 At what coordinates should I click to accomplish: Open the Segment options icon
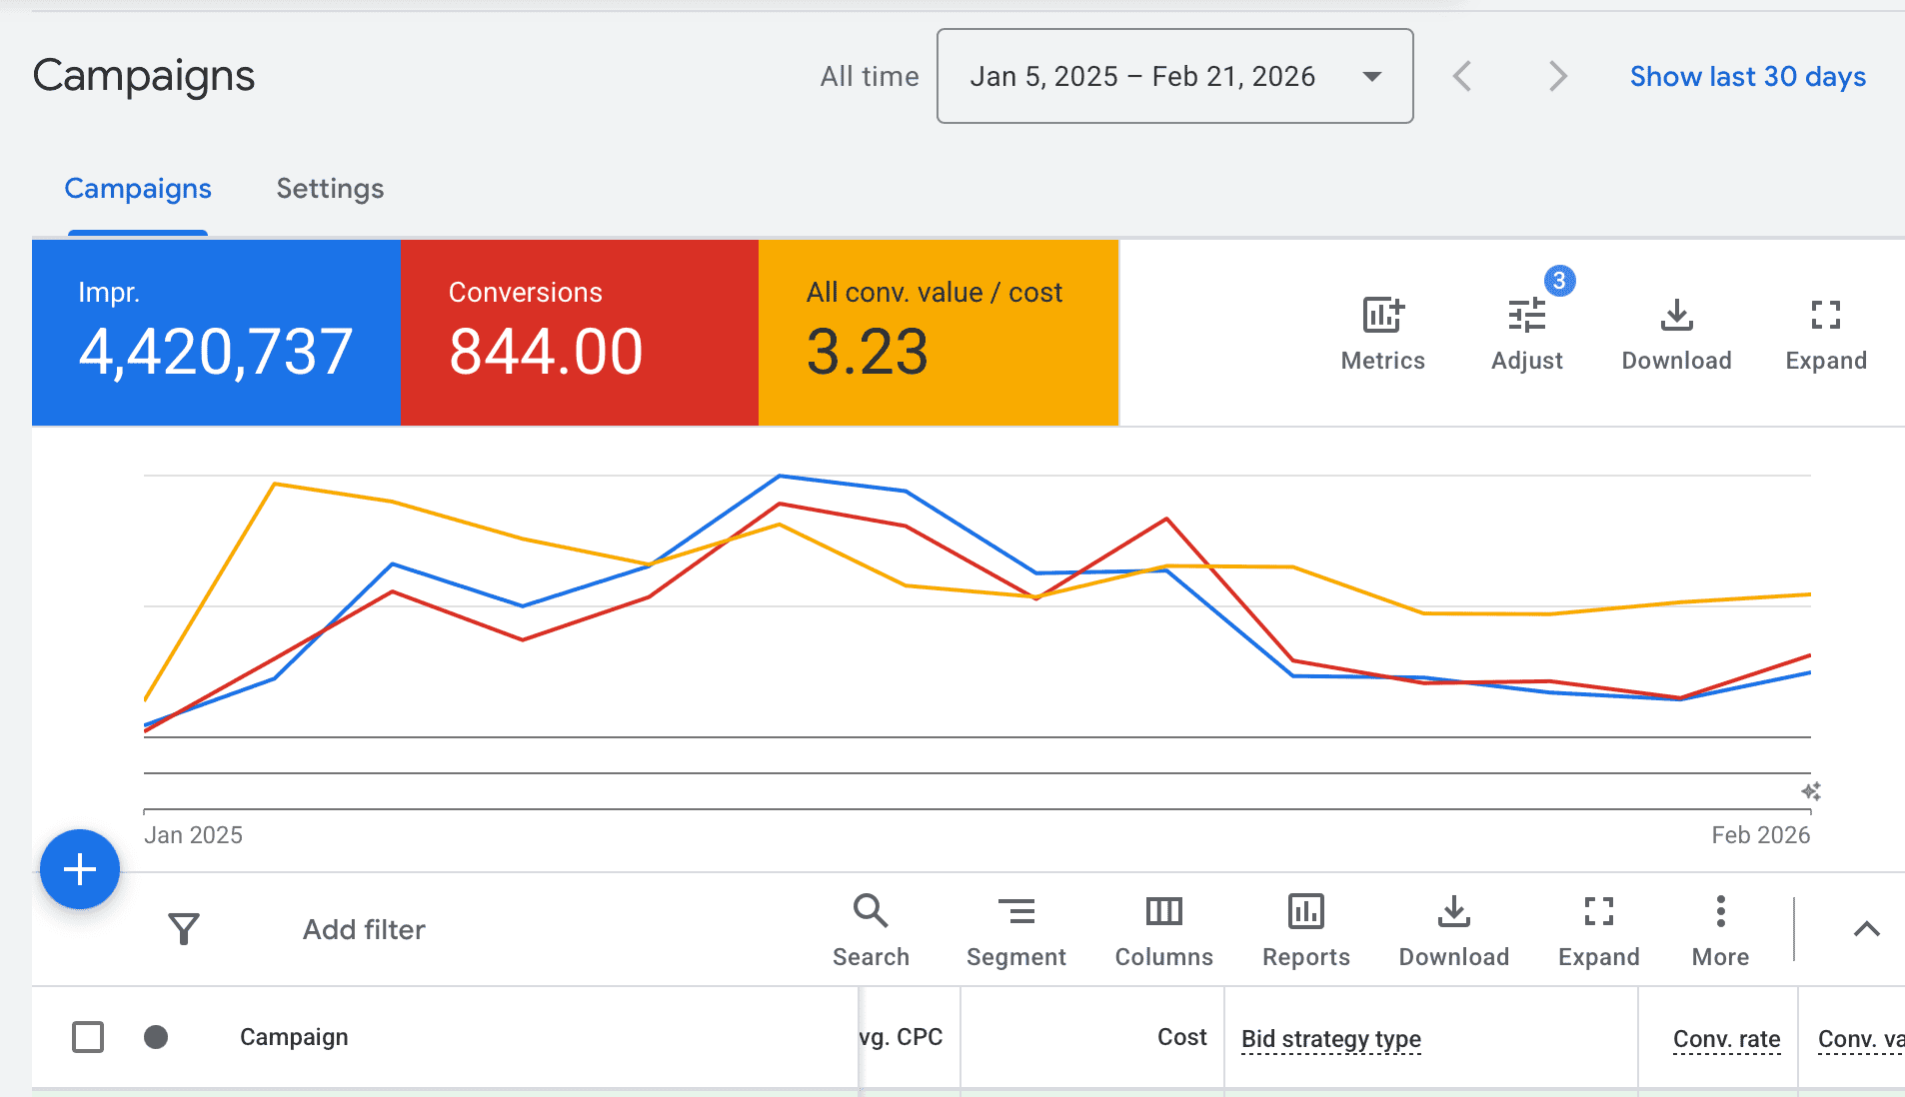pyautogui.click(x=1016, y=910)
